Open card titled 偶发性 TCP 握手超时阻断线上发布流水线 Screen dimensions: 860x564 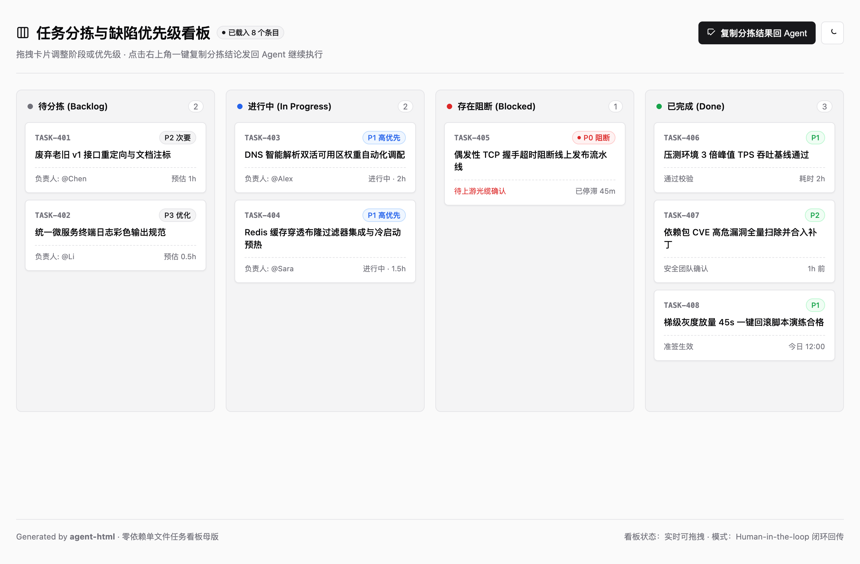pos(534,163)
